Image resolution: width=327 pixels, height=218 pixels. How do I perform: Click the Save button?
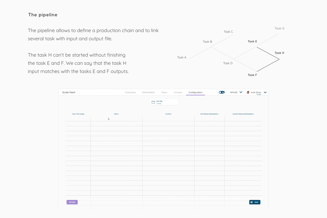point(255,202)
